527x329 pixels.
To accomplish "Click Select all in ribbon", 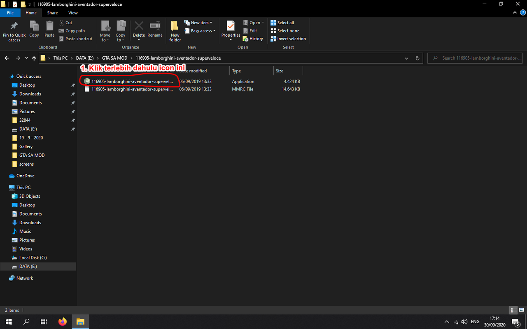I will [x=282, y=23].
